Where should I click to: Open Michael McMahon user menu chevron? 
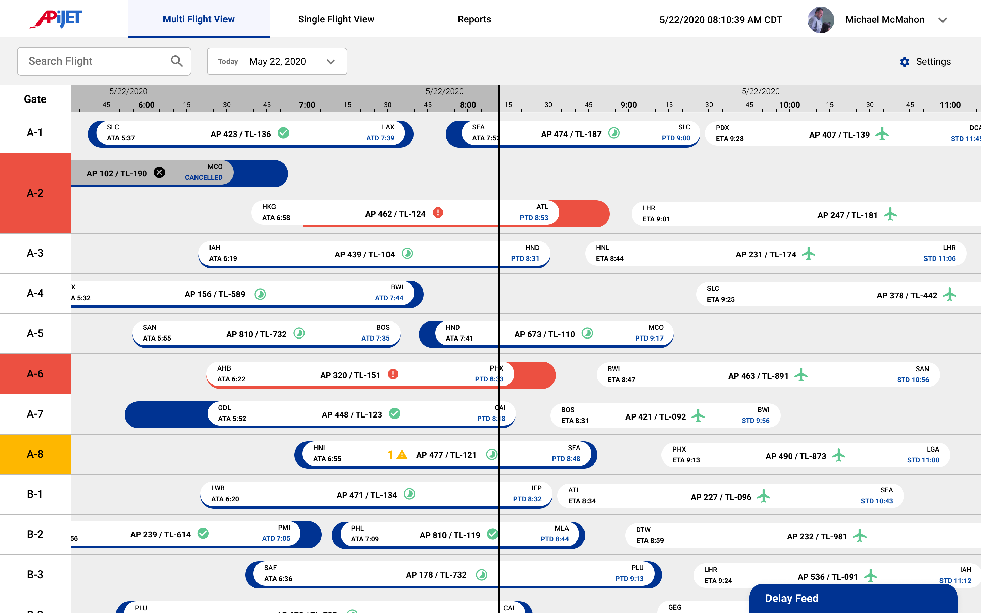[943, 20]
